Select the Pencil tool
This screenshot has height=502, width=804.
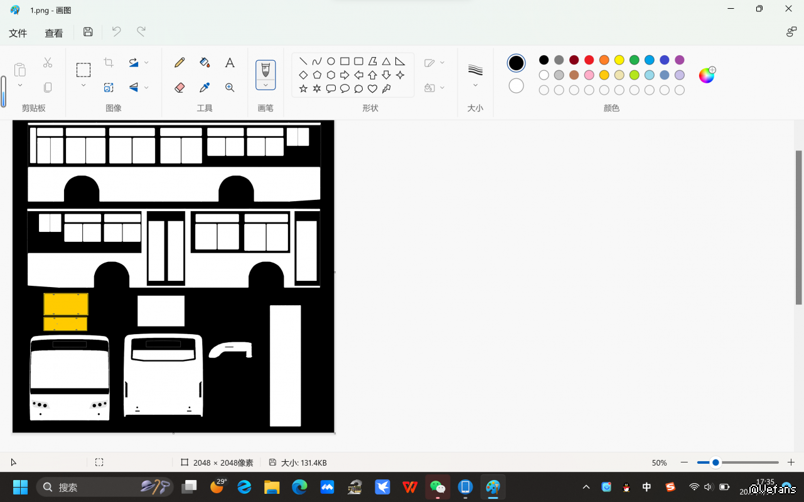click(x=180, y=63)
